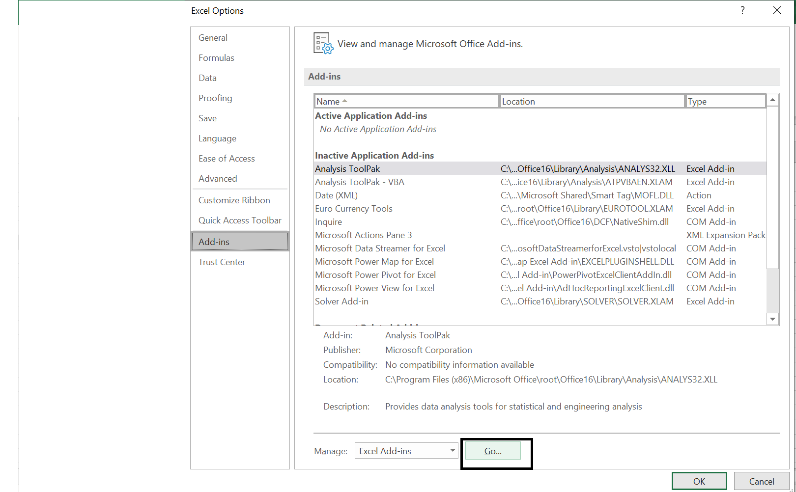
Task: Select the Save options category
Action: [x=240, y=118]
